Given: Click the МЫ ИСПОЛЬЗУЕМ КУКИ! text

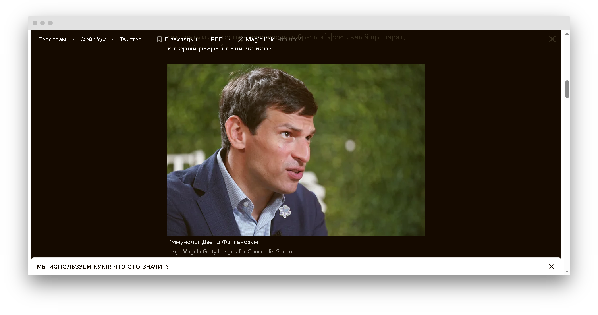Looking at the screenshot, I should coord(74,267).
